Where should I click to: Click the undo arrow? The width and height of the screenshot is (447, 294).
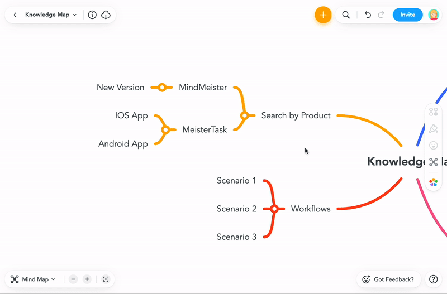[368, 15]
